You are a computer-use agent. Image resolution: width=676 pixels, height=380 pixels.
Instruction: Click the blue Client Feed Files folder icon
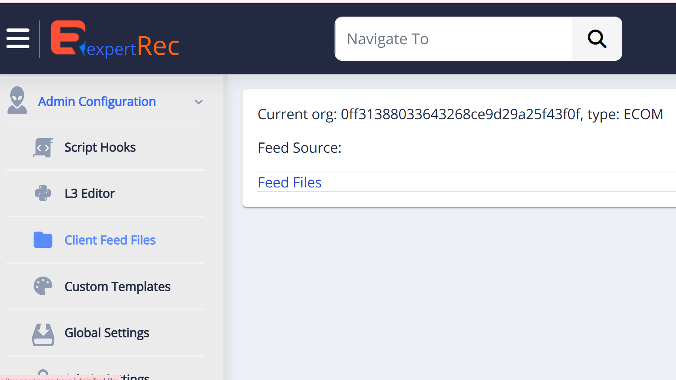pyautogui.click(x=43, y=240)
